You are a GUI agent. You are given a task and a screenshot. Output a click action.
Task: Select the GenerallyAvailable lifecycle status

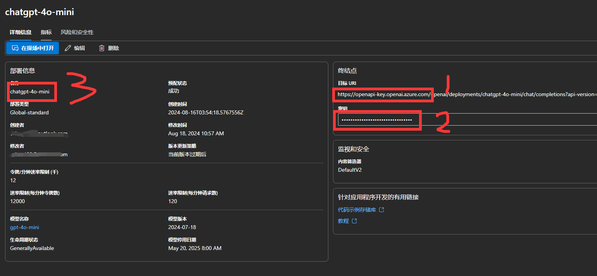(32, 248)
